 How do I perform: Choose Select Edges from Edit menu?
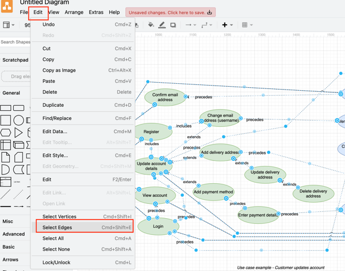click(83, 227)
